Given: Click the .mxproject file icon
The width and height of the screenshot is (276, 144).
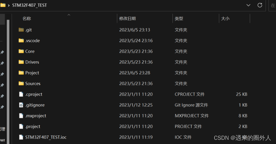Looking at the screenshot, I should pos(21,116).
